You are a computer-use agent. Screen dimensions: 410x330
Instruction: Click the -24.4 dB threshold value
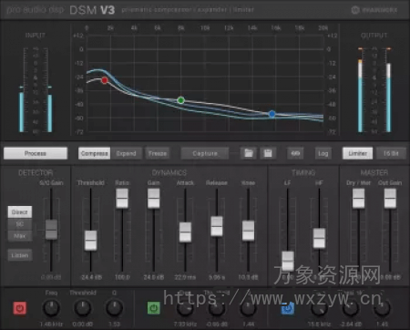click(91, 277)
